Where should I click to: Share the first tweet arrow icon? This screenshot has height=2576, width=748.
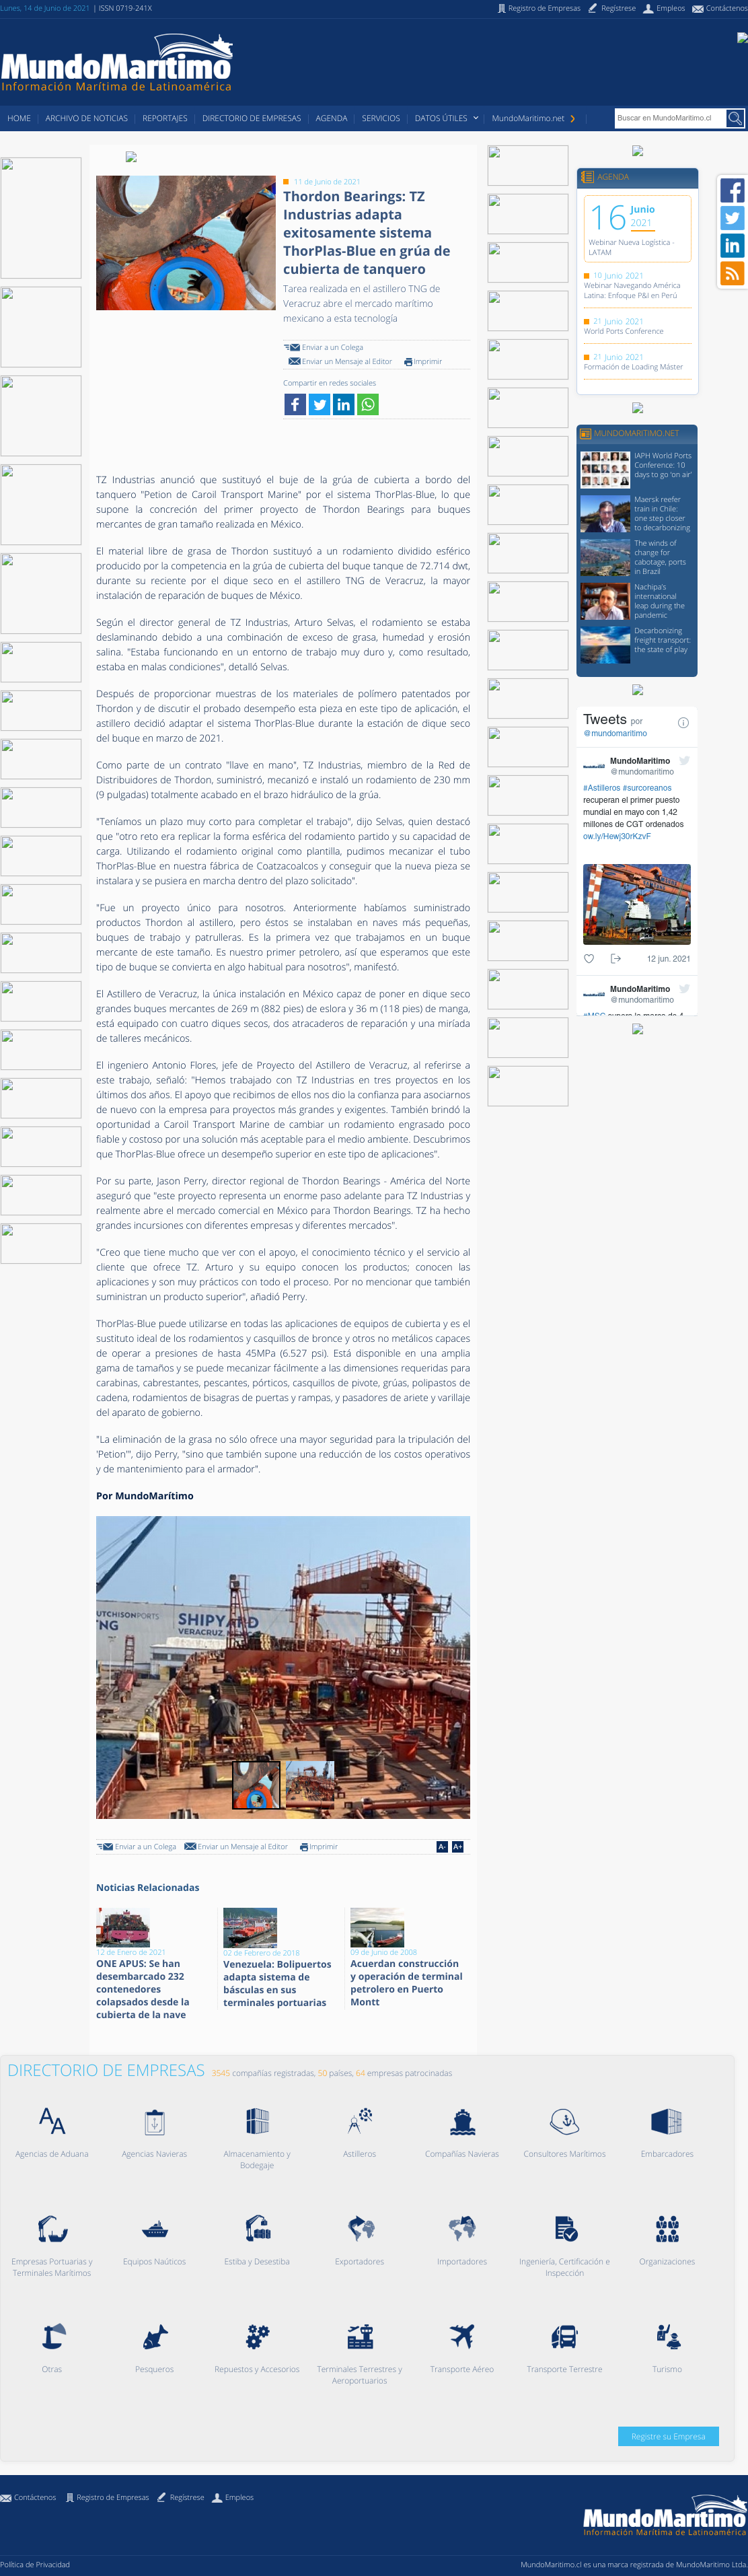click(x=615, y=958)
